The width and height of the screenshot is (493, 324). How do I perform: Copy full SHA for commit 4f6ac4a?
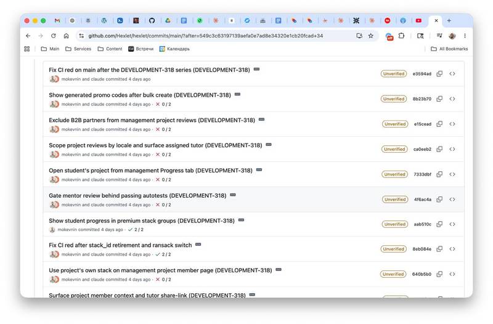(x=439, y=199)
